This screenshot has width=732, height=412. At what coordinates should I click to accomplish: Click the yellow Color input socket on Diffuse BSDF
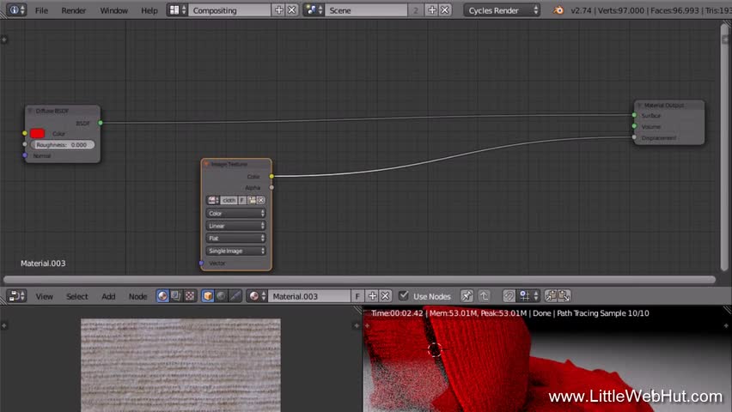(x=25, y=133)
